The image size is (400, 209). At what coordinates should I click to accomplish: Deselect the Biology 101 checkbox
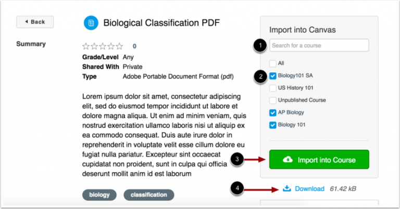(273, 125)
